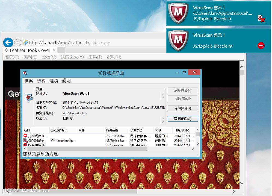Click browser horizontal scrollbar right arrow
The image size is (272, 196).
tap(234, 191)
